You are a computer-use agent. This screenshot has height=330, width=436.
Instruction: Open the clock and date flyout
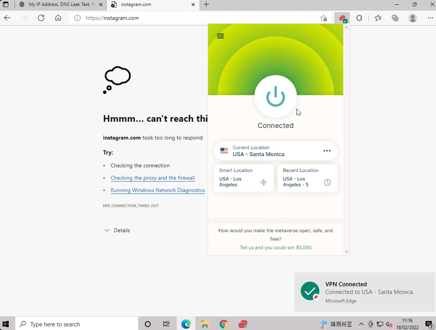[x=407, y=324]
